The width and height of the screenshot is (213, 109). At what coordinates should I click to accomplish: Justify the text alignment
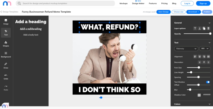(x=208, y=56)
